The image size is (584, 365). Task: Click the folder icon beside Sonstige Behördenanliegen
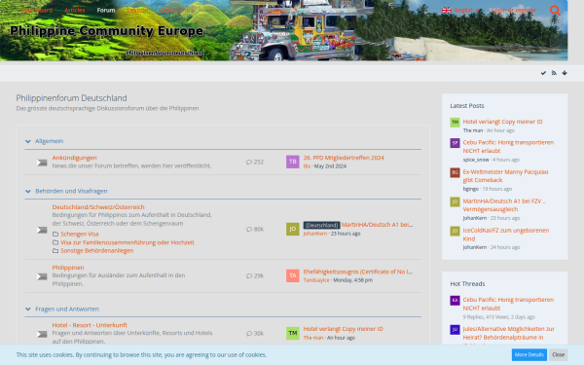point(55,251)
